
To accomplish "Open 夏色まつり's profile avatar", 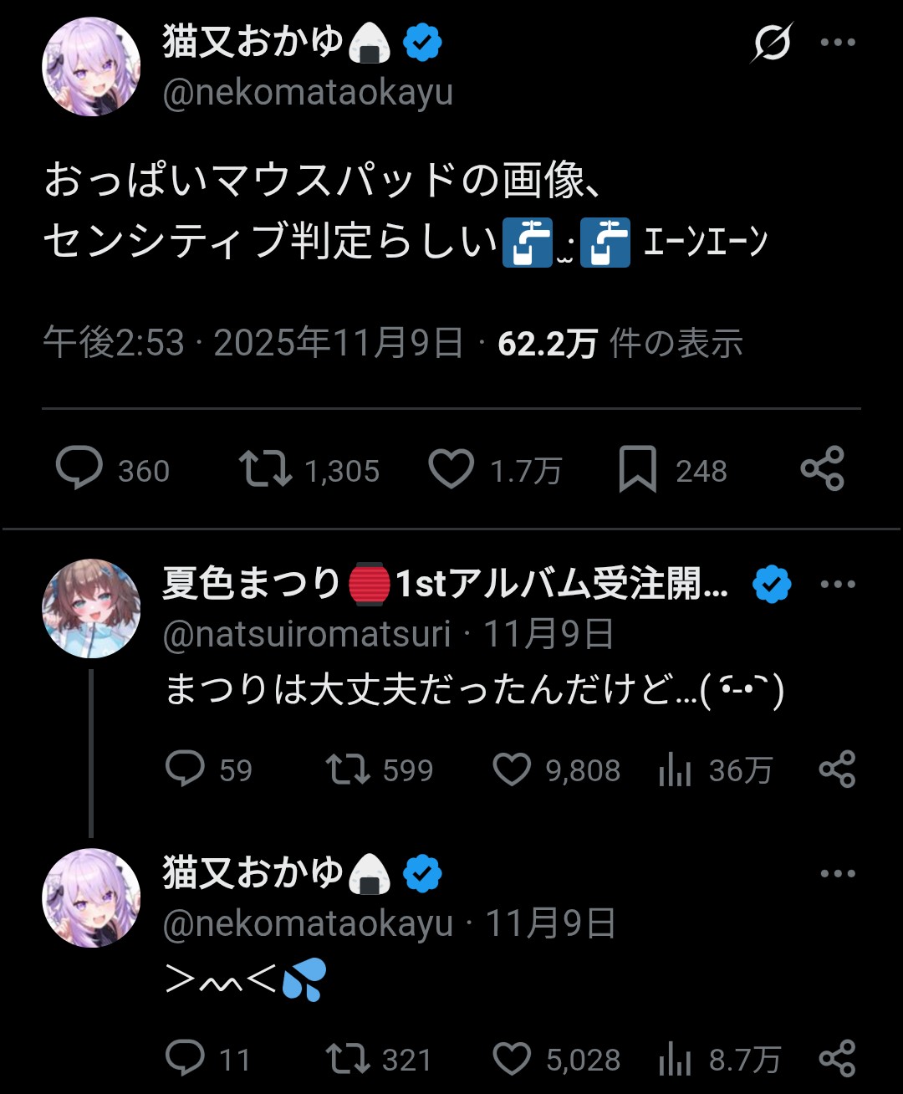I will 91,608.
